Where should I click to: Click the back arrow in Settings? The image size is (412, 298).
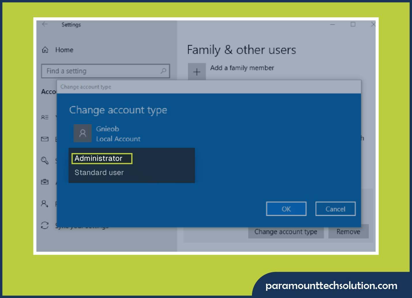[45, 25]
